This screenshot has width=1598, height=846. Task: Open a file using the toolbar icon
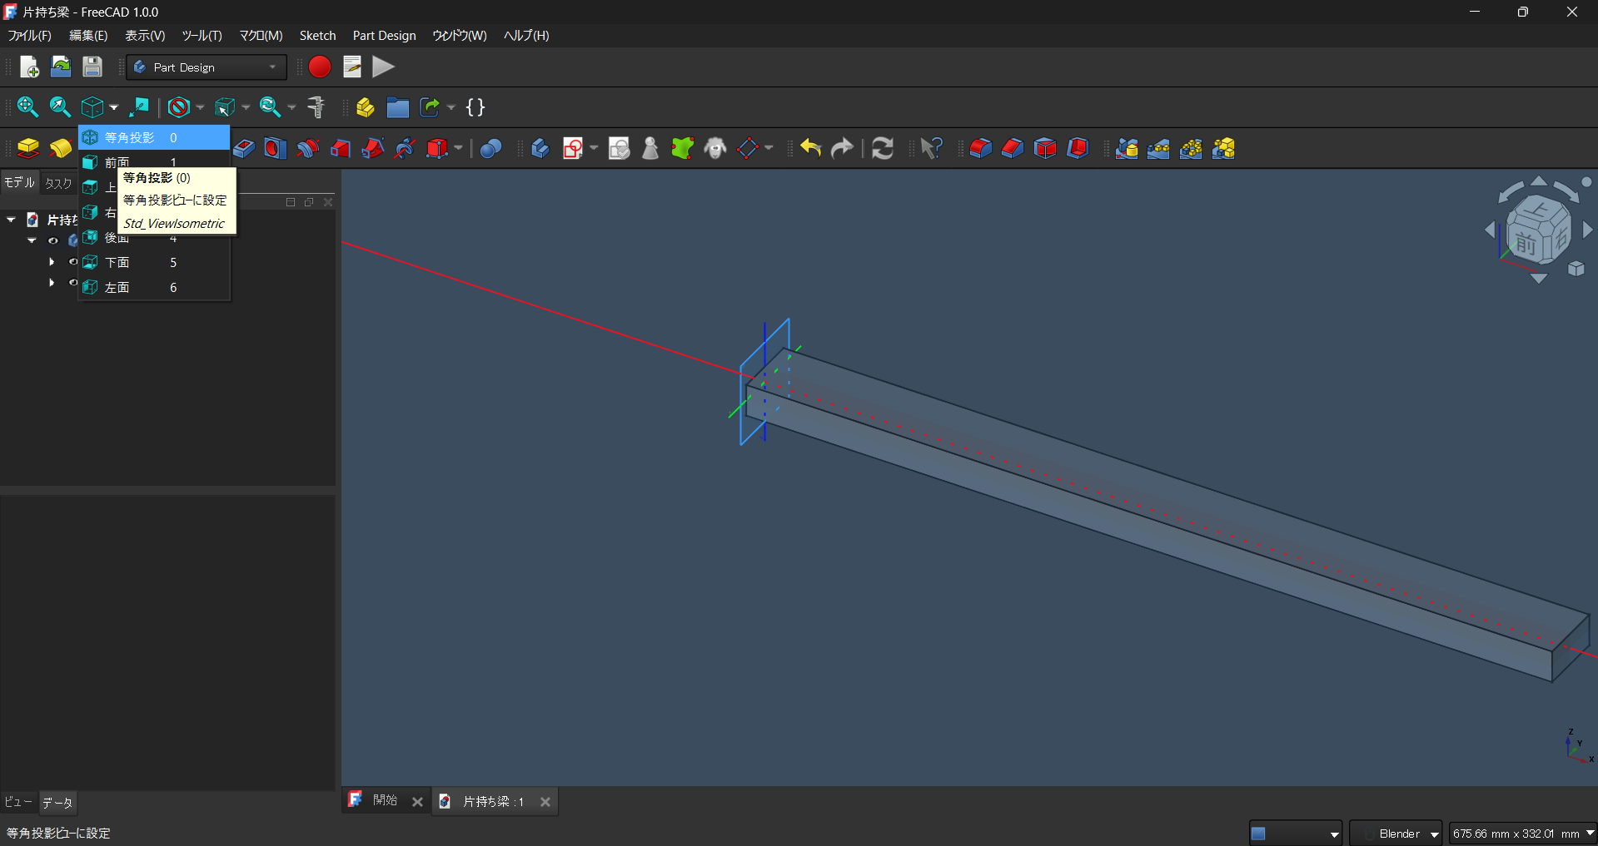click(x=61, y=67)
